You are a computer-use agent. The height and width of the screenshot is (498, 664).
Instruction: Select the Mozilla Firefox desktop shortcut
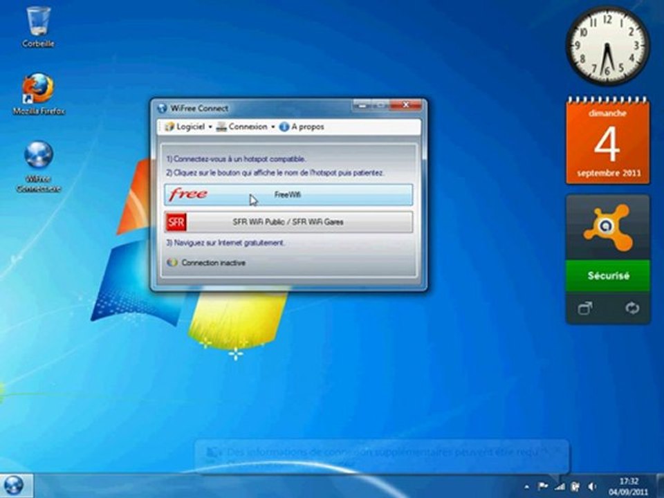click(x=39, y=94)
